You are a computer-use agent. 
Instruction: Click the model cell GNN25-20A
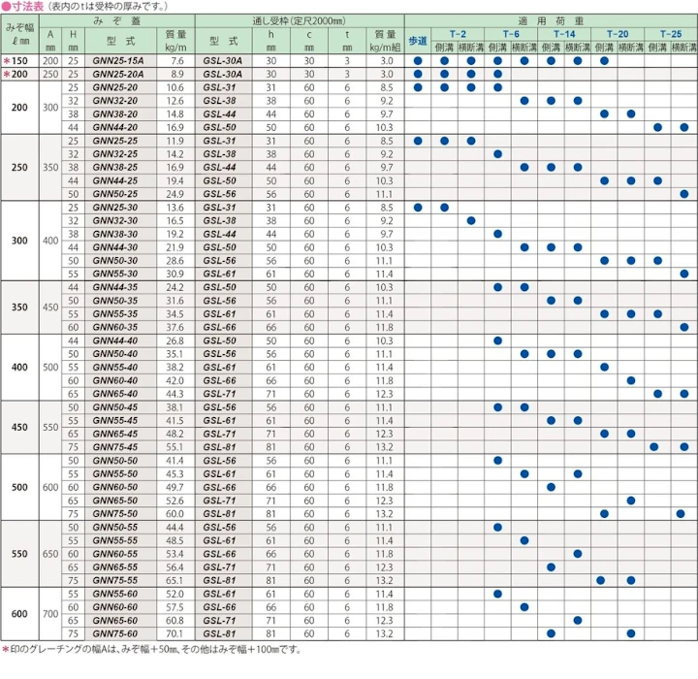[x=118, y=75]
